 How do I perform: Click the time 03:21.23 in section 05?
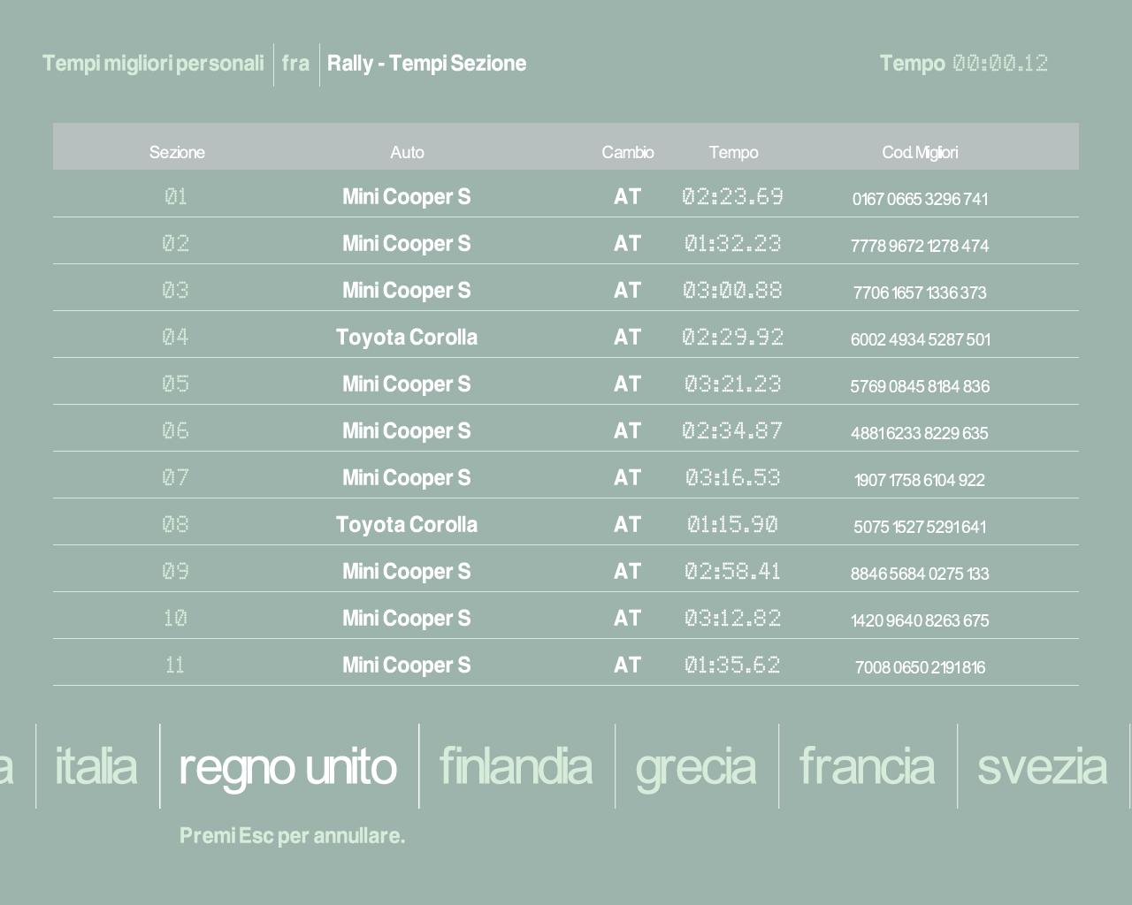coord(732,384)
